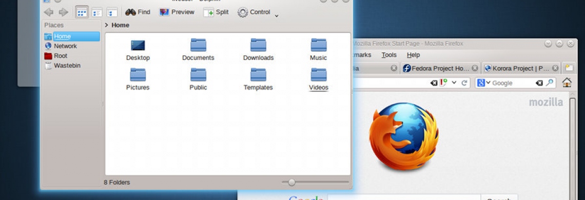Screen dimensions: 585x200
Task: Expand the breadcrumb arrow before Home
Action: 106,25
